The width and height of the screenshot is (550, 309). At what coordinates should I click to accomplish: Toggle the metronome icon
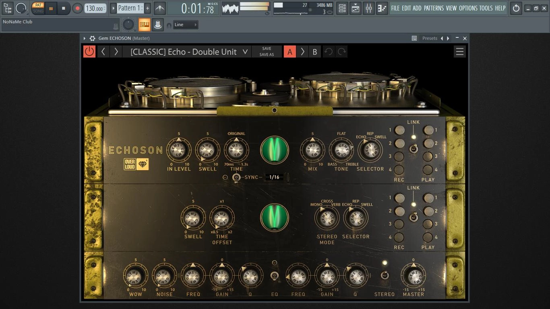click(160, 8)
